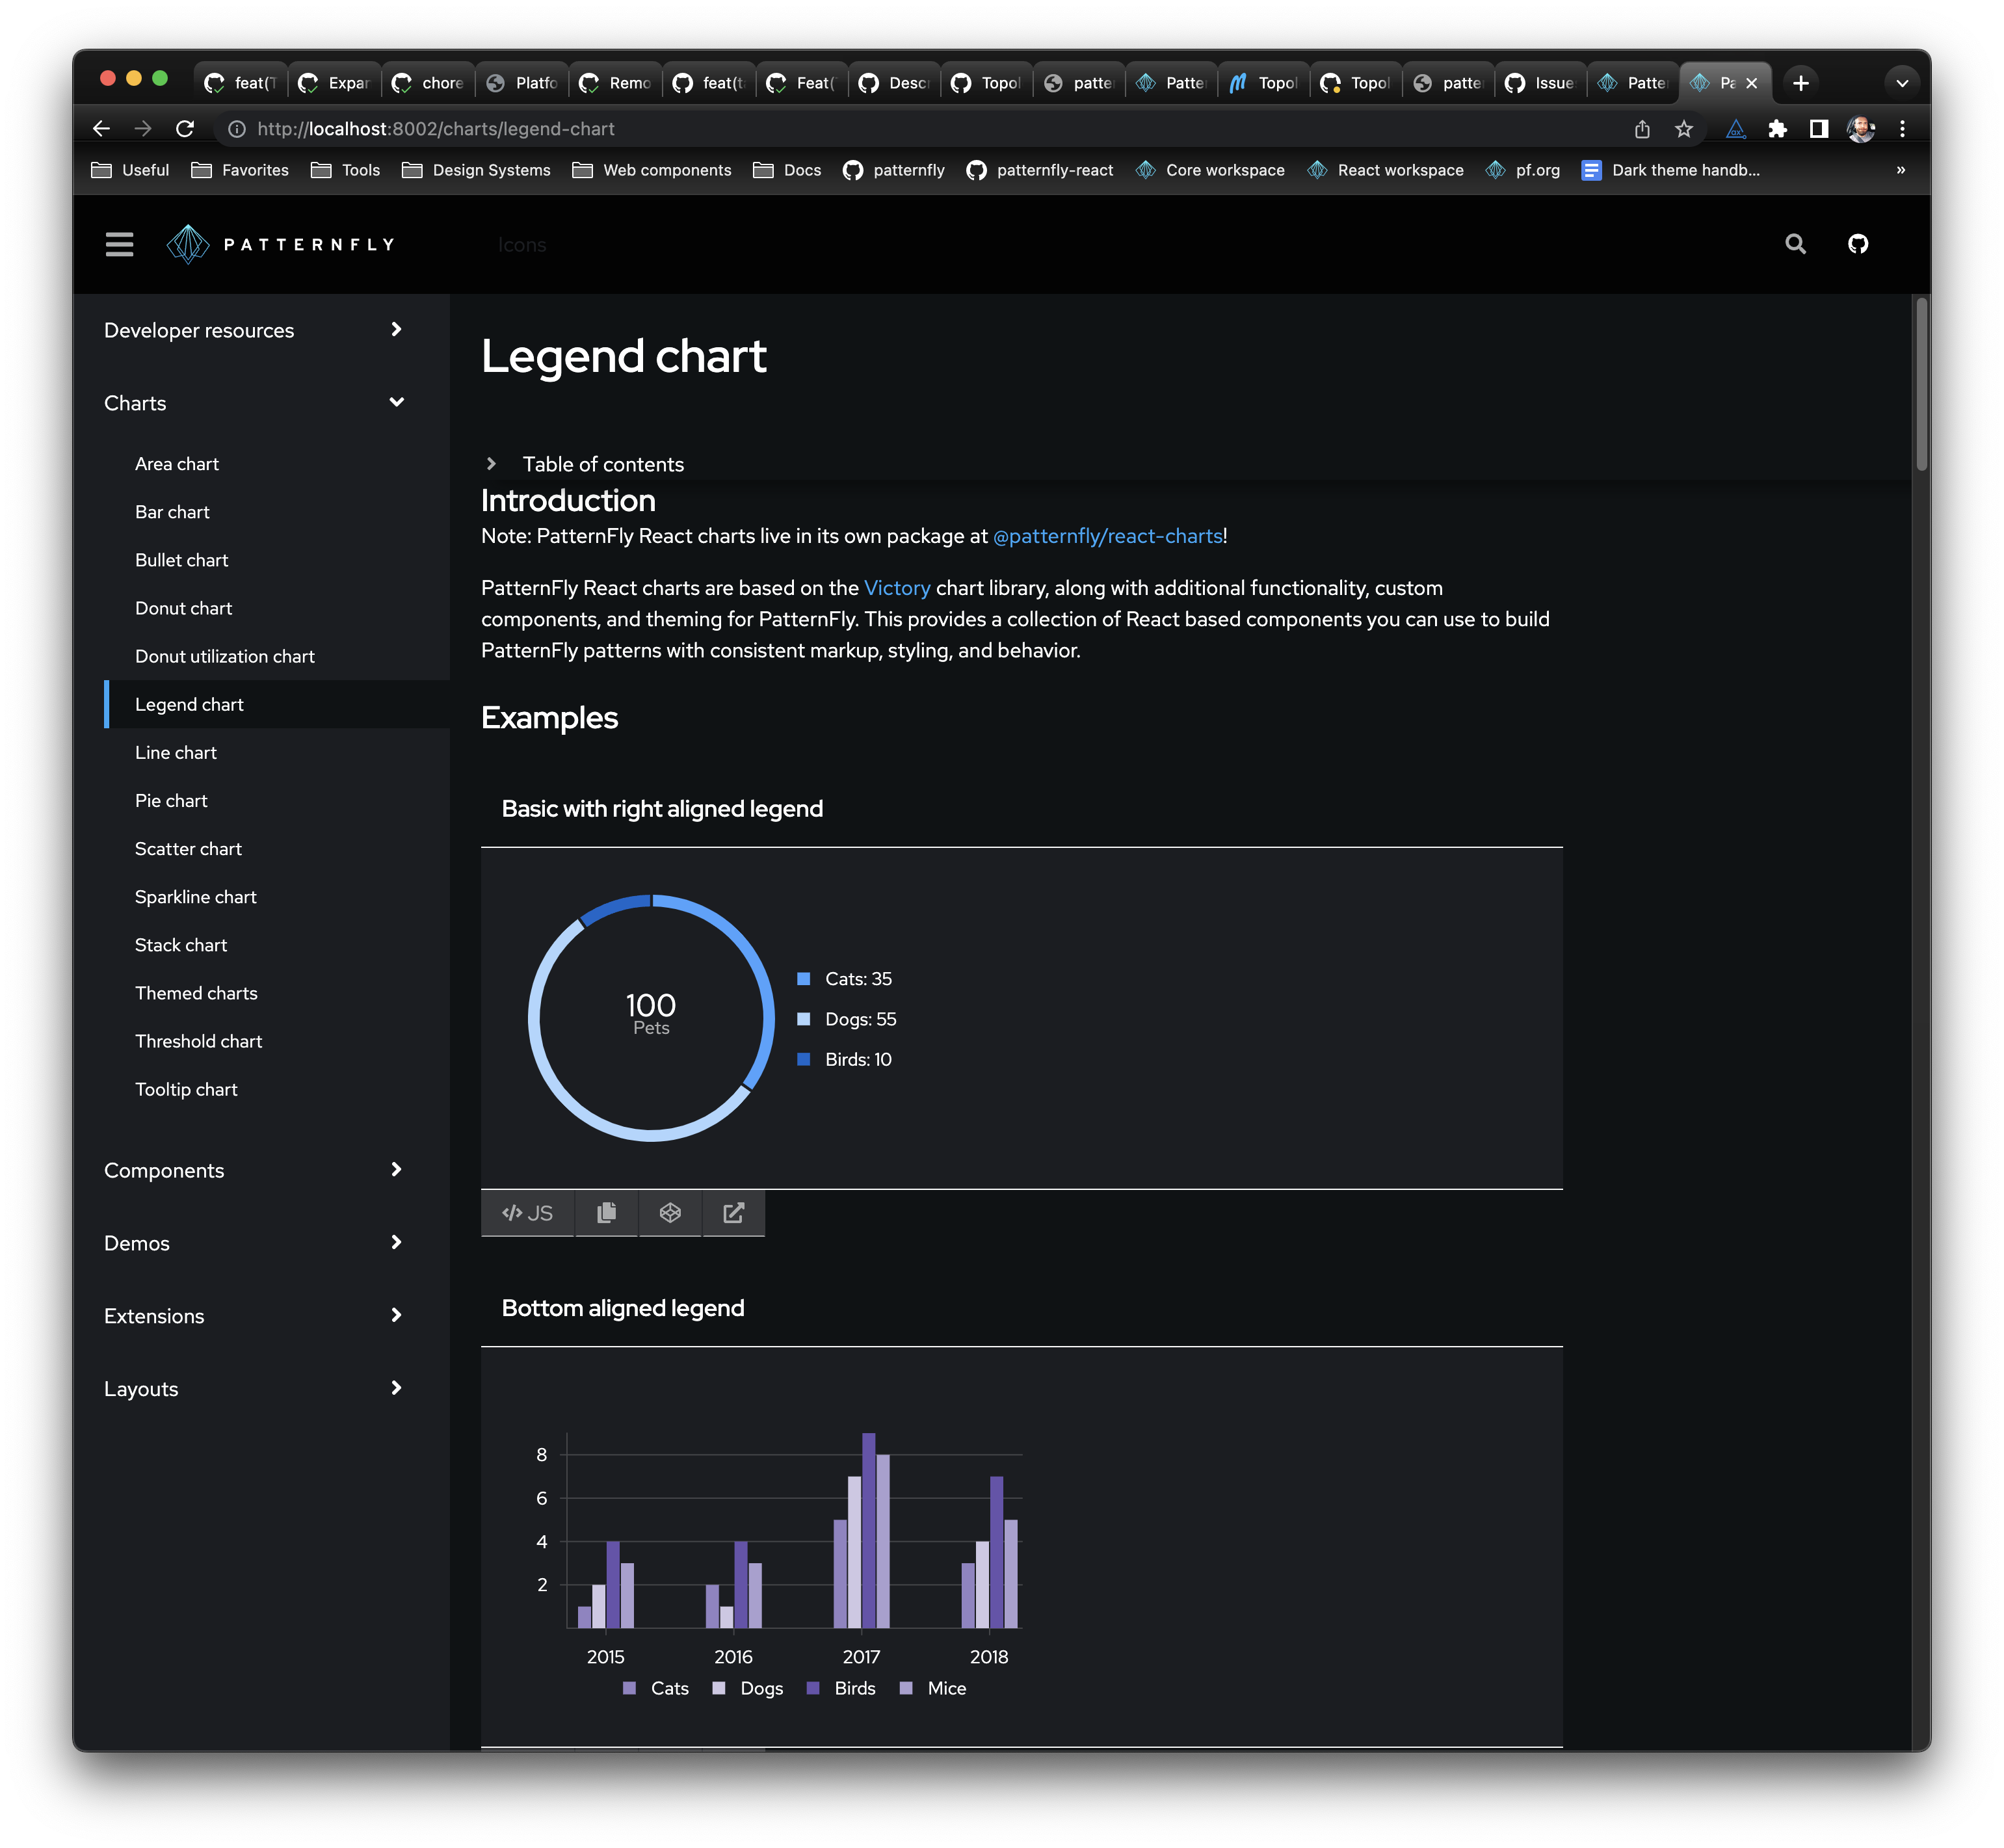The height and width of the screenshot is (1848, 2004).
Task: Click the hamburger menu icon
Action: click(119, 244)
